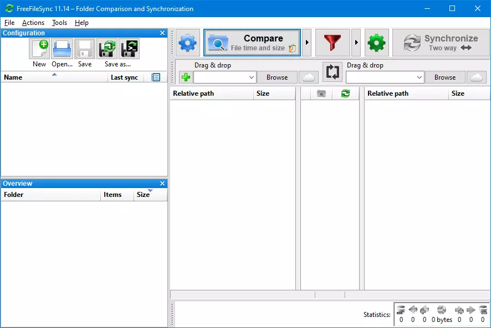Click create-left plus statistics icon
Screen dimensions: 491x328
coord(424,310)
